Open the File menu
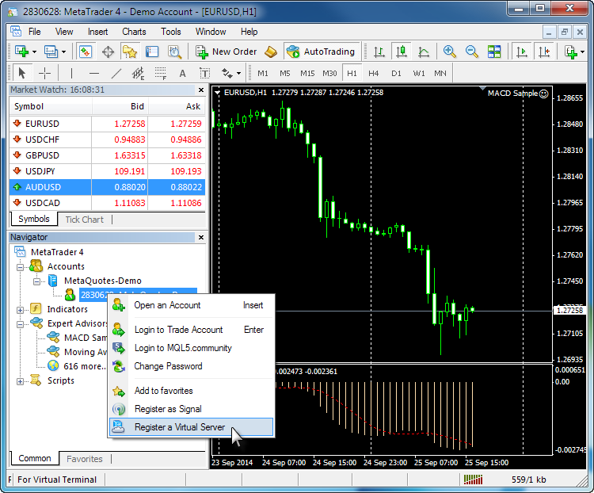This screenshot has width=594, height=493. pyautogui.click(x=35, y=32)
